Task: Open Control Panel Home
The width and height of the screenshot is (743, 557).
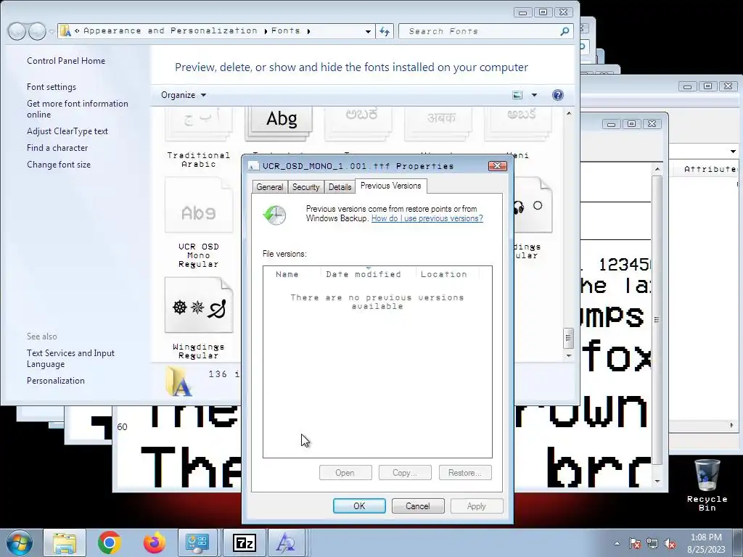Action: click(x=66, y=61)
